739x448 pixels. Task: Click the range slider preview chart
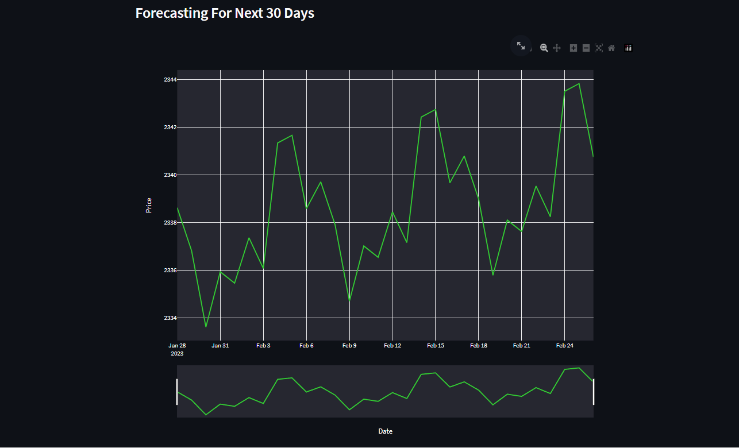(x=385, y=392)
